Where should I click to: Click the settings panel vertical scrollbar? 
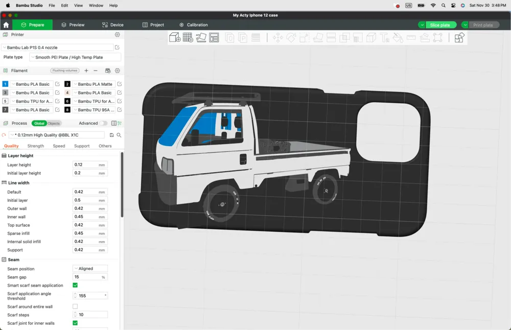[x=122, y=184]
